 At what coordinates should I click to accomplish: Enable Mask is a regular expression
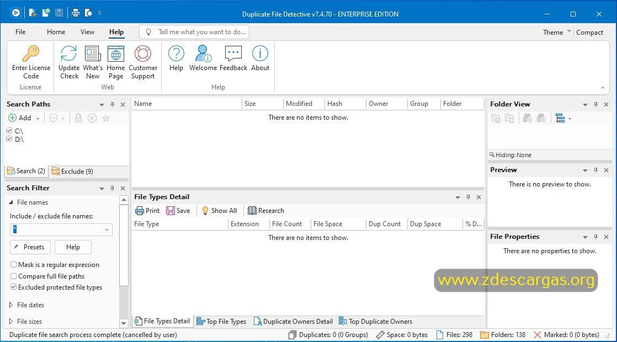tap(13, 265)
